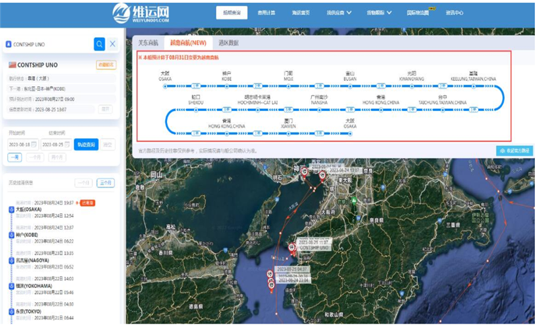Click the red stop marker near Kobe on map
The image size is (539, 327).
[x=304, y=172]
